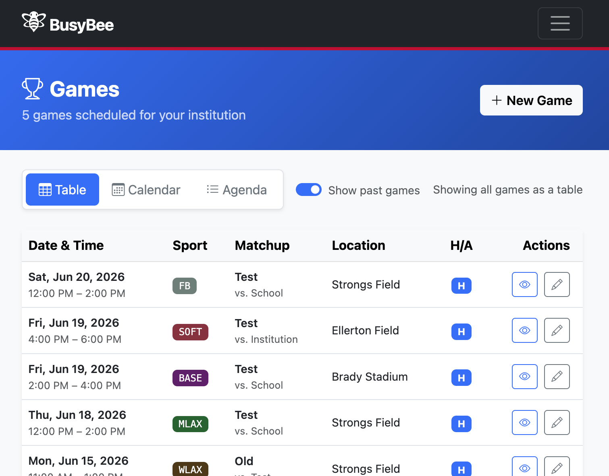This screenshot has height=476, width=609.
Task: Click the '2:00 PM – 4:00 PM' time
Action: click(75, 385)
